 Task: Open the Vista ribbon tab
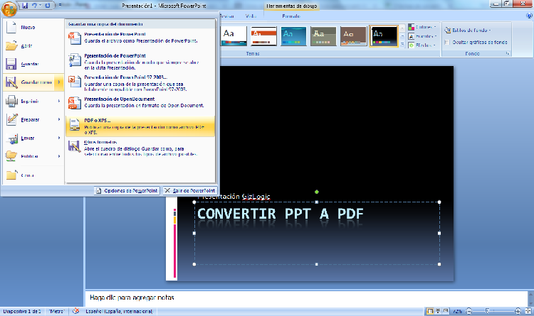(x=251, y=16)
